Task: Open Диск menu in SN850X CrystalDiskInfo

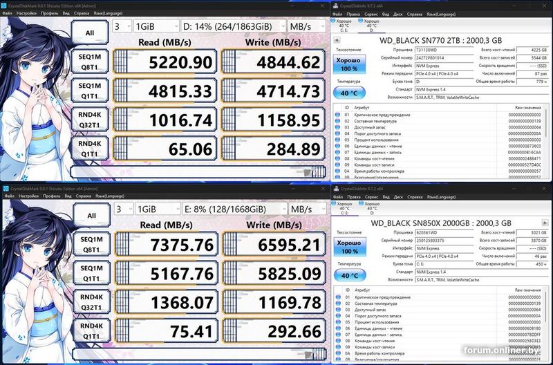Action: coord(398,197)
